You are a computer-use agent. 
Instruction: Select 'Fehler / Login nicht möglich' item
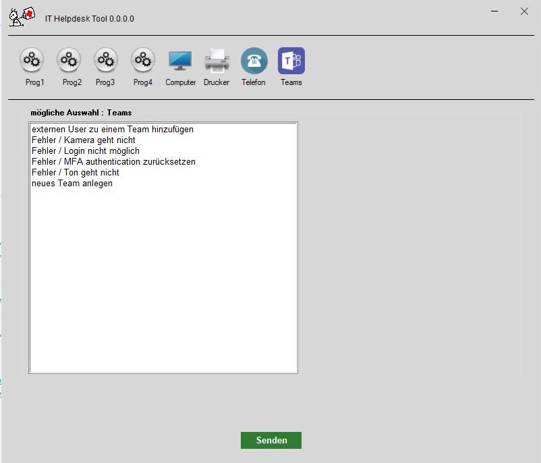click(x=86, y=151)
